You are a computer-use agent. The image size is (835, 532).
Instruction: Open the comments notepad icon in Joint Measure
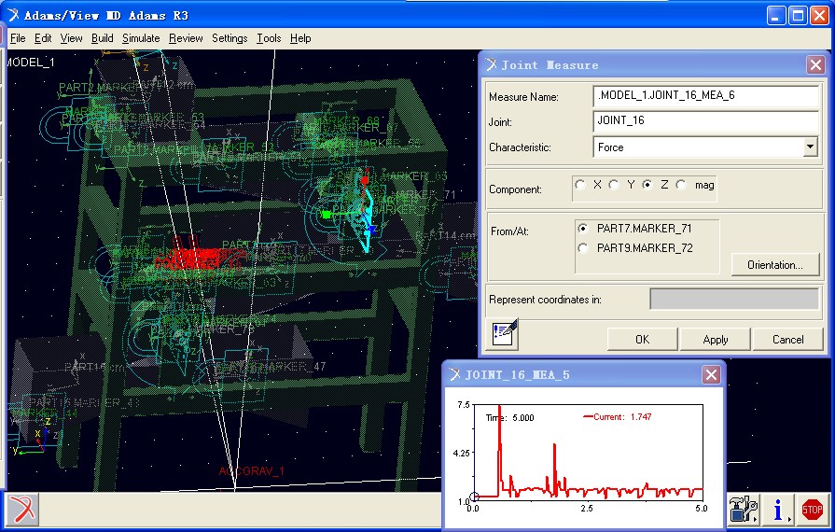pyautogui.click(x=504, y=334)
